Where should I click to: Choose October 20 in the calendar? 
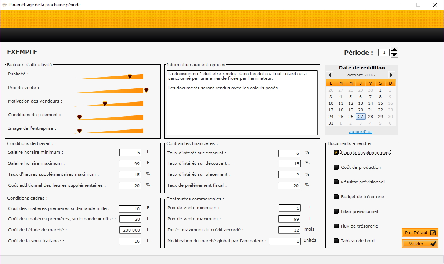pos(361,110)
